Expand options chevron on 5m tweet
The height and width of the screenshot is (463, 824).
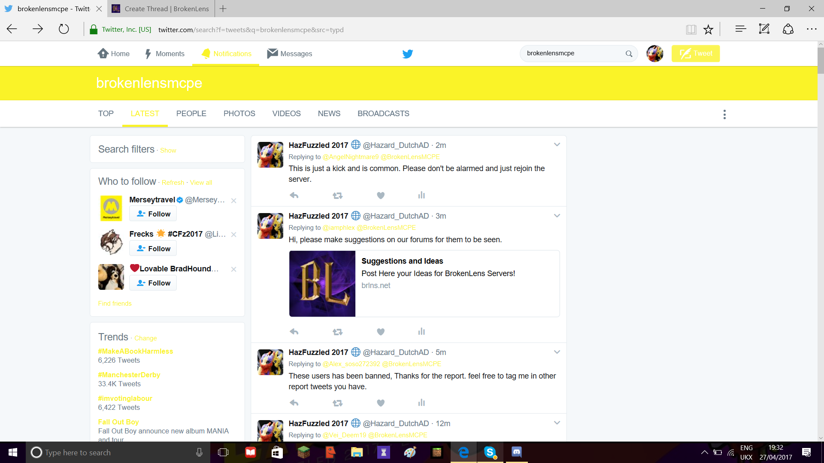557,352
